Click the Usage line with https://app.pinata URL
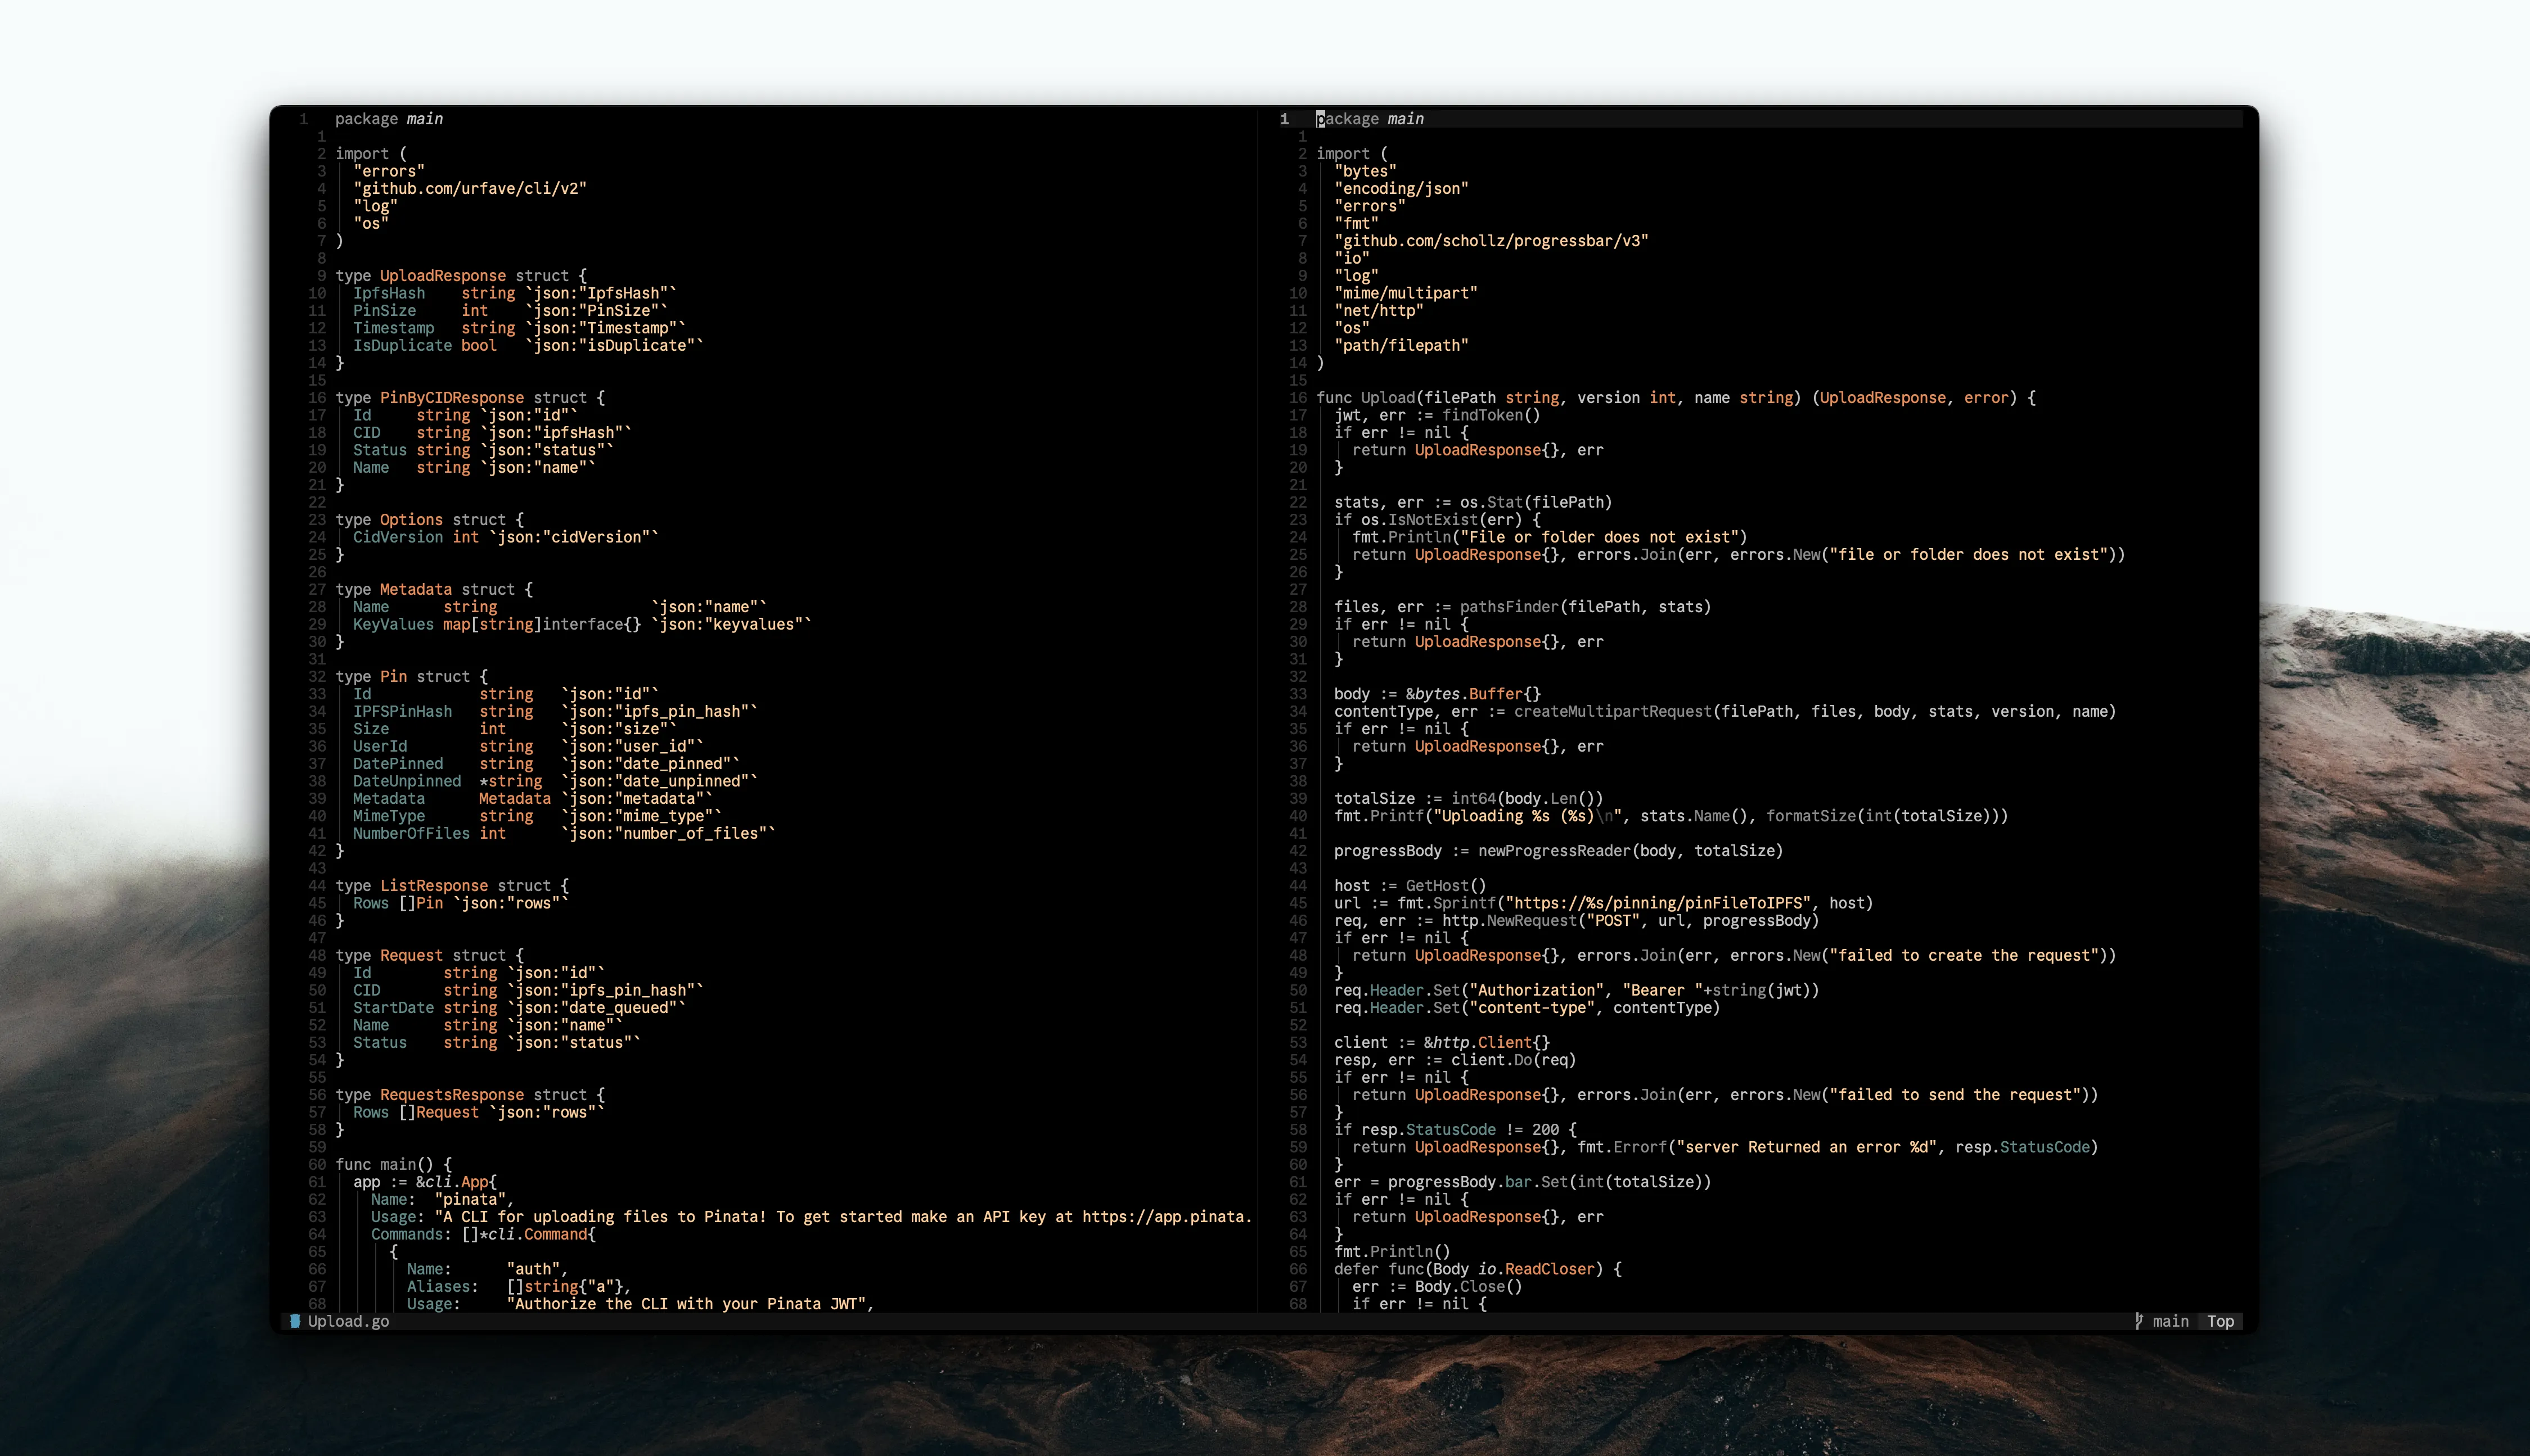 (811, 1216)
